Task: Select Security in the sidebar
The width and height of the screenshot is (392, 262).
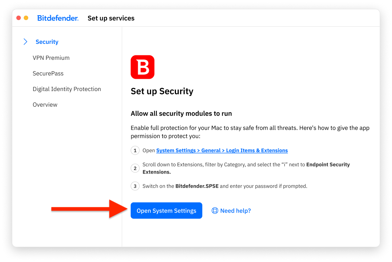Action: pyautogui.click(x=47, y=42)
